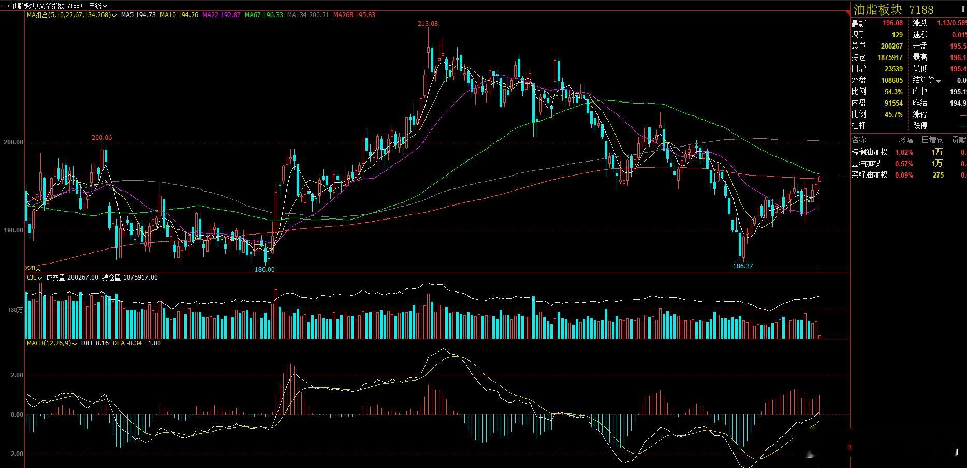This screenshot has width=967, height=468.
Task: Click the 外盘 value 108685
Action: 892,80
